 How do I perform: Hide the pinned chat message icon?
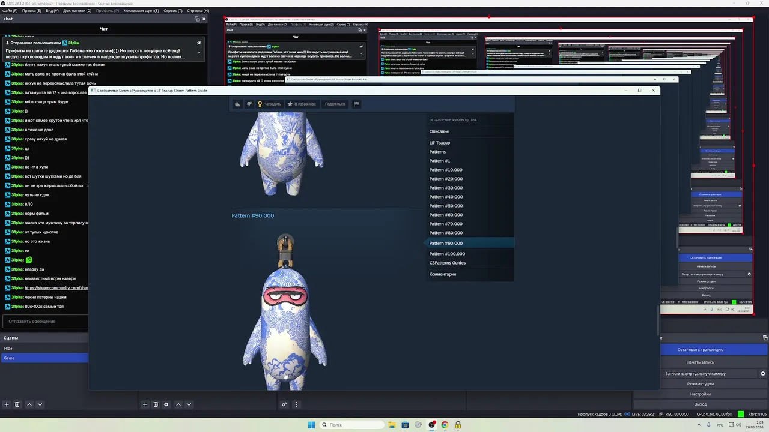tap(199, 43)
